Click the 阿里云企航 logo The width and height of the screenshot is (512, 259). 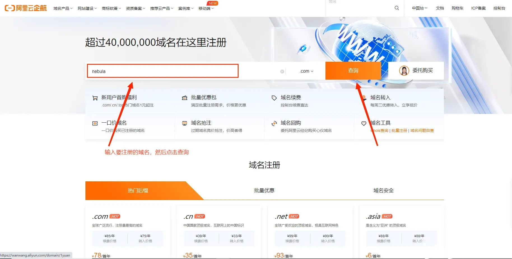[26, 8]
